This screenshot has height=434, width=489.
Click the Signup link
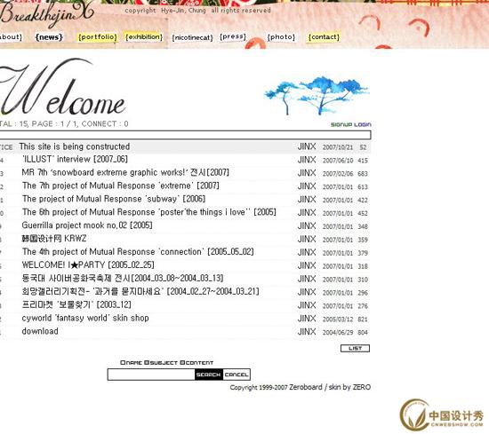point(341,124)
